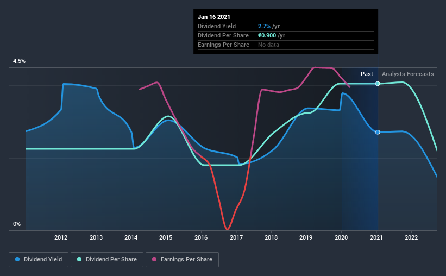
Task: Click the 2021 x-axis label
Action: coord(376,237)
